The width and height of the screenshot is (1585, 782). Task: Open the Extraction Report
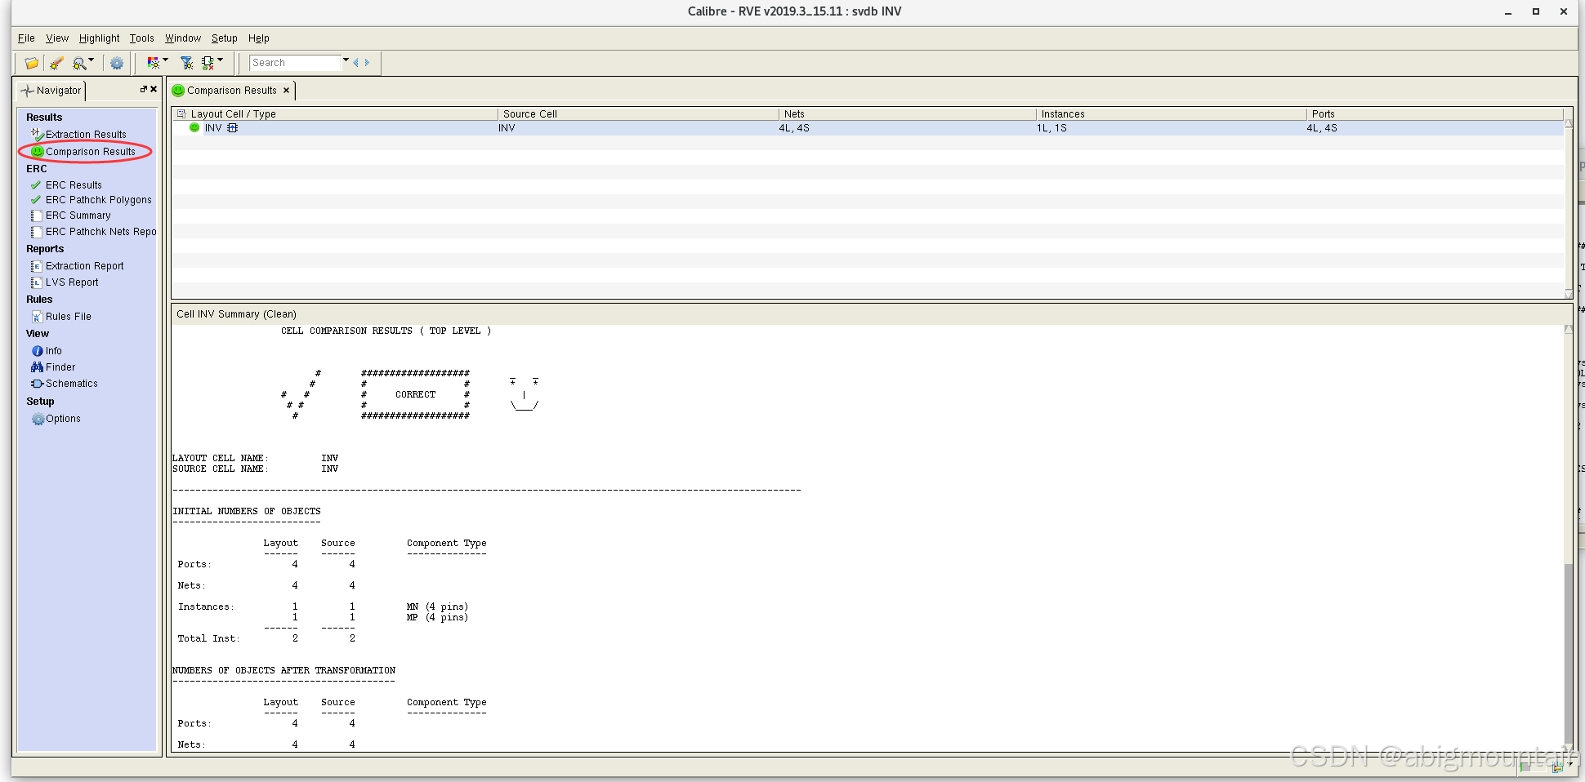click(84, 265)
